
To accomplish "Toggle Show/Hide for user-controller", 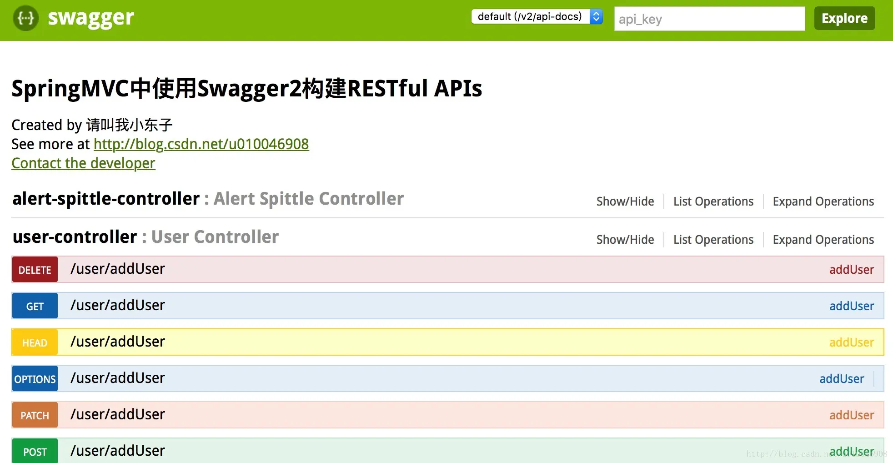I will click(625, 240).
